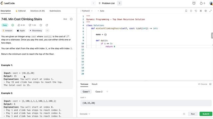Viewport: 213px width, 119px height.
Task: Favorite the problem with star icon
Action: point(41,25)
